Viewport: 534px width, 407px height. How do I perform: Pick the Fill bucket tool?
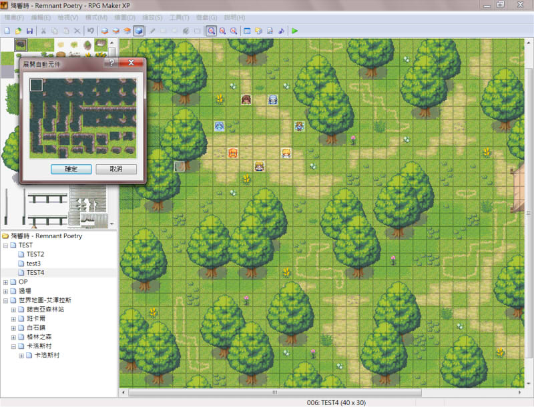coord(186,31)
